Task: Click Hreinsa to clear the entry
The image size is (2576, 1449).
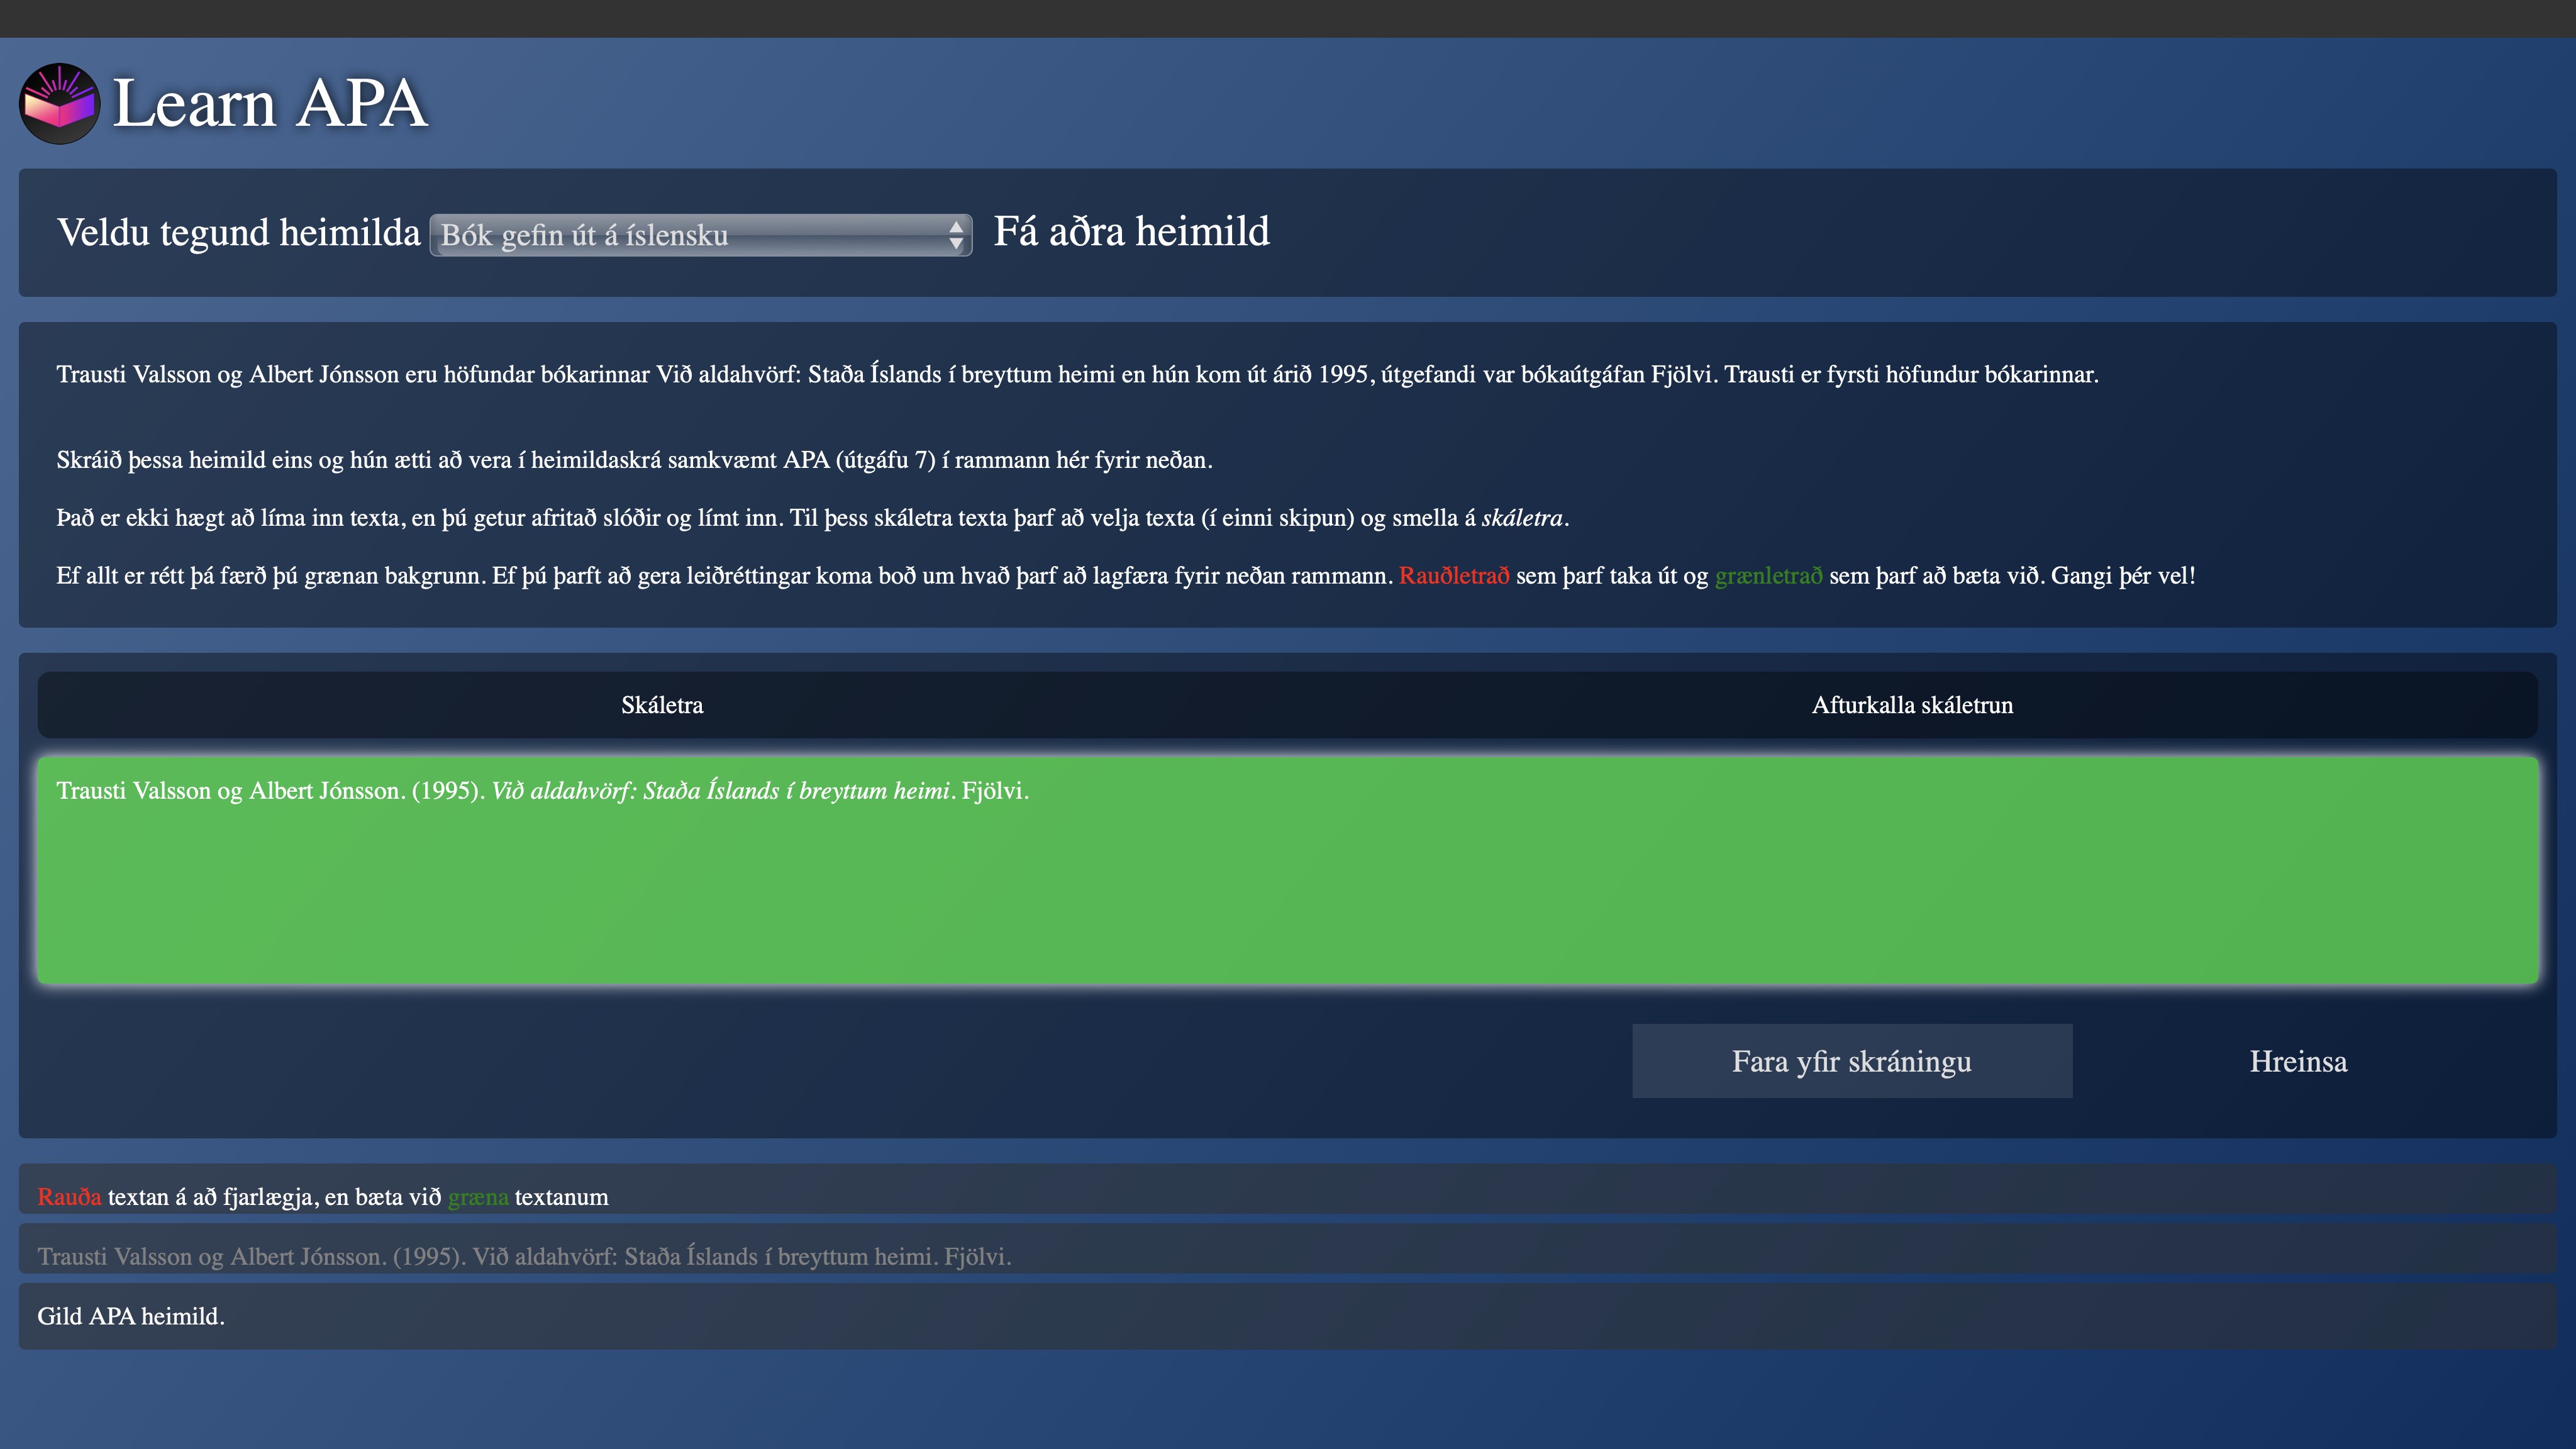Action: coord(2297,1061)
